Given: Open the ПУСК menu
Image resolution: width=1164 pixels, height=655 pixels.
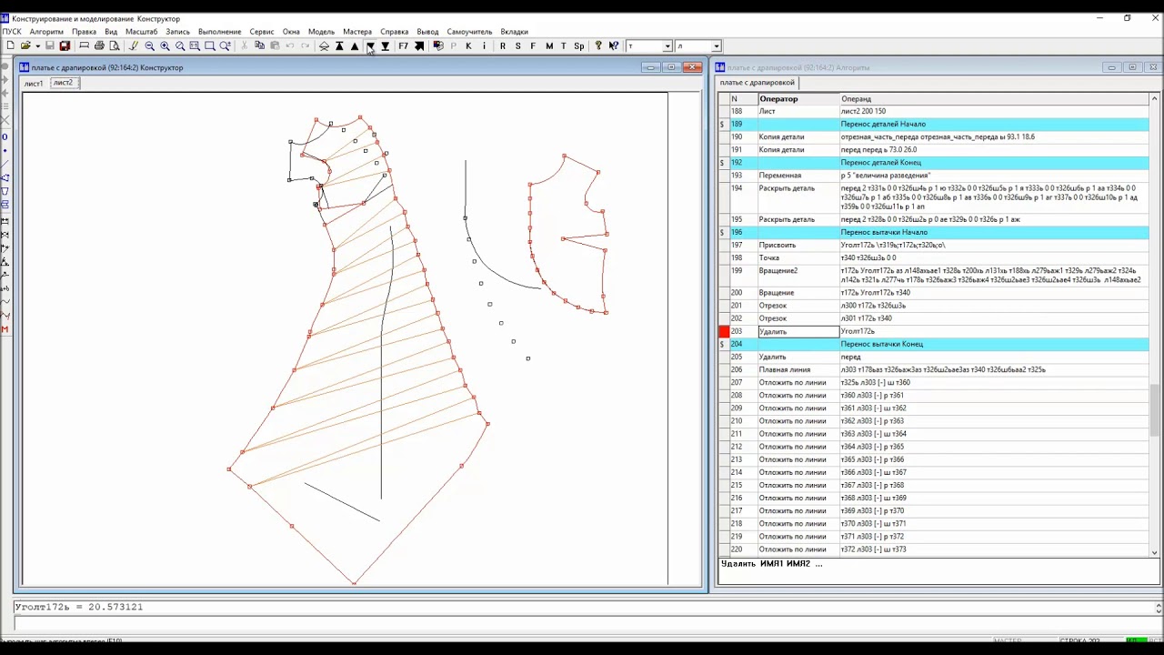Looking at the screenshot, I should [12, 31].
